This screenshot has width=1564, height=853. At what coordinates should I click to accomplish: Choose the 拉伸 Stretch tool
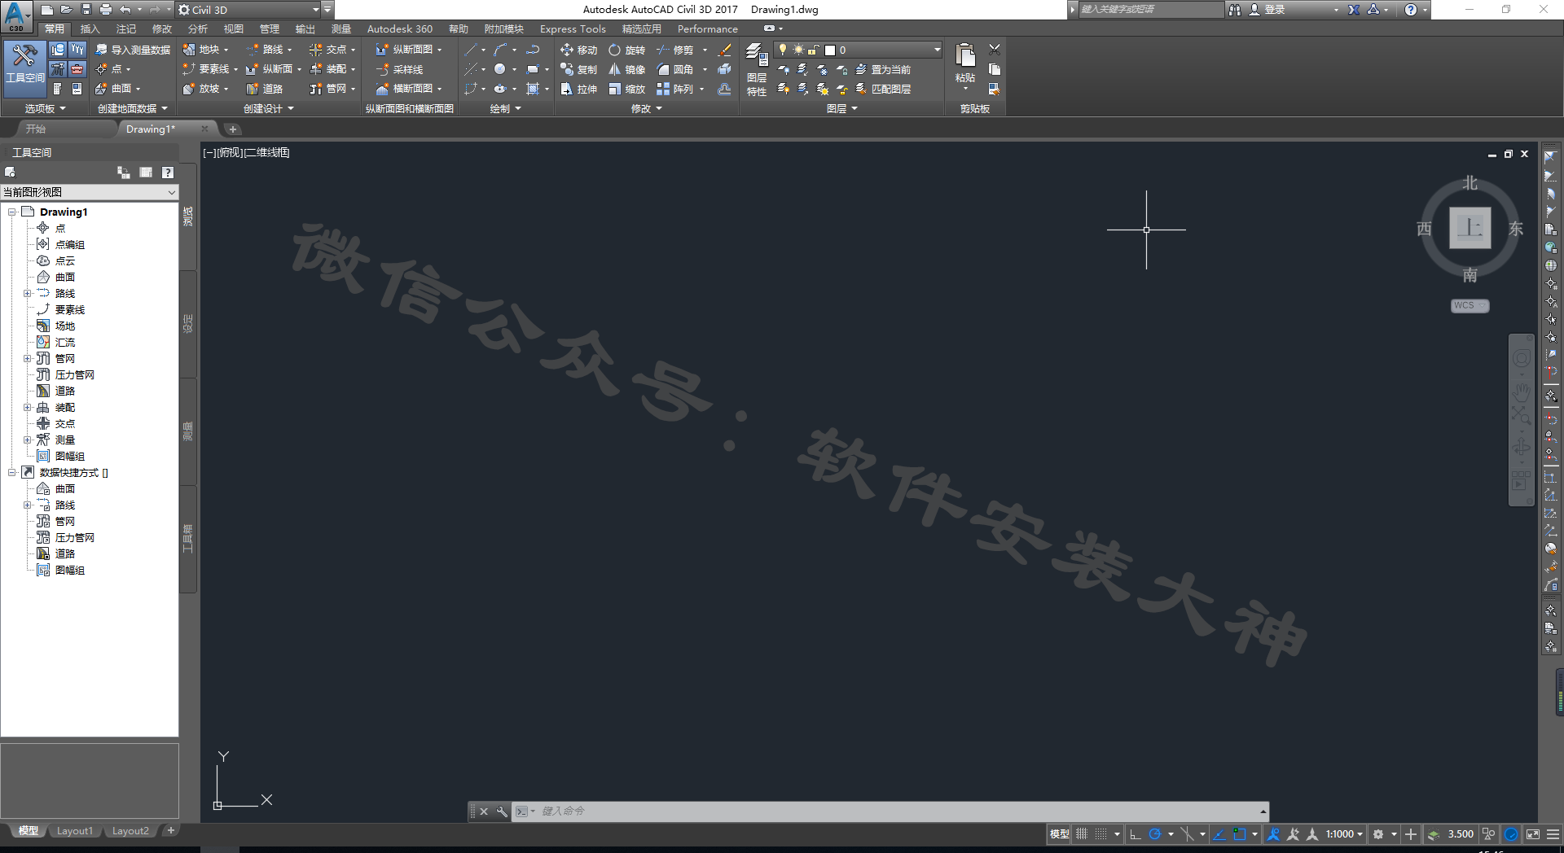[578, 89]
